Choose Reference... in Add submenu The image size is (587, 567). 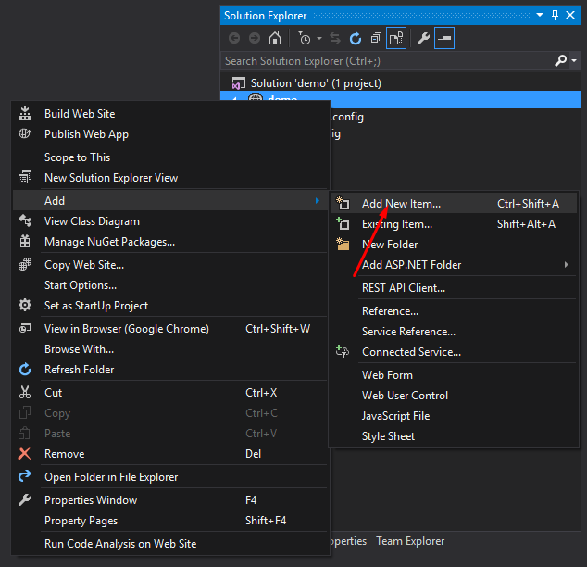454,311
